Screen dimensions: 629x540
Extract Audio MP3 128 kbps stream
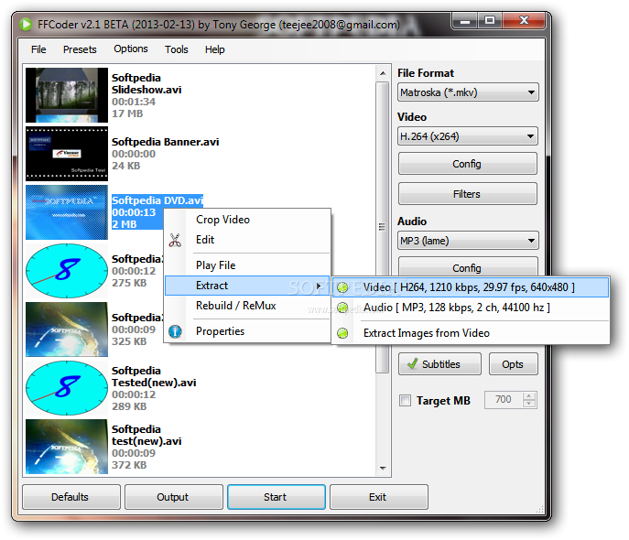click(x=471, y=308)
